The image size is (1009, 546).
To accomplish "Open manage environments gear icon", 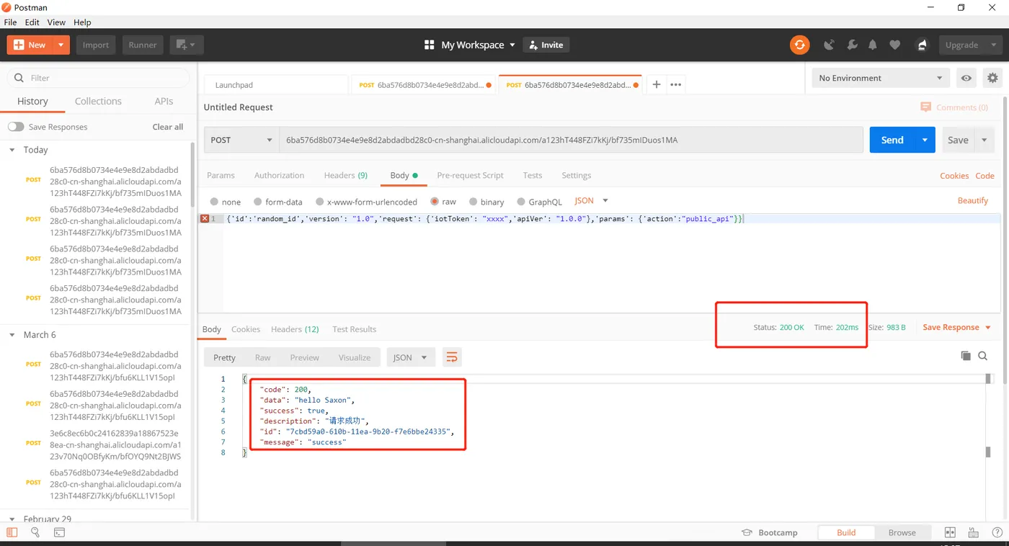I will click(992, 78).
